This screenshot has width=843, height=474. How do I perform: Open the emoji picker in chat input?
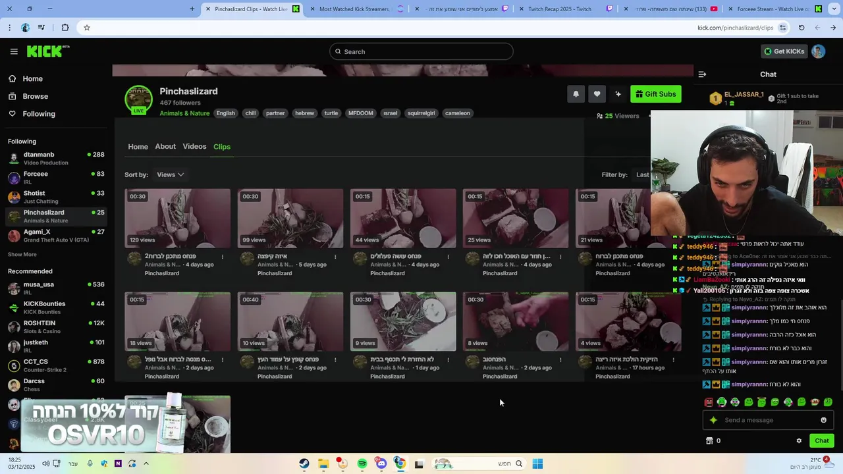(x=823, y=420)
